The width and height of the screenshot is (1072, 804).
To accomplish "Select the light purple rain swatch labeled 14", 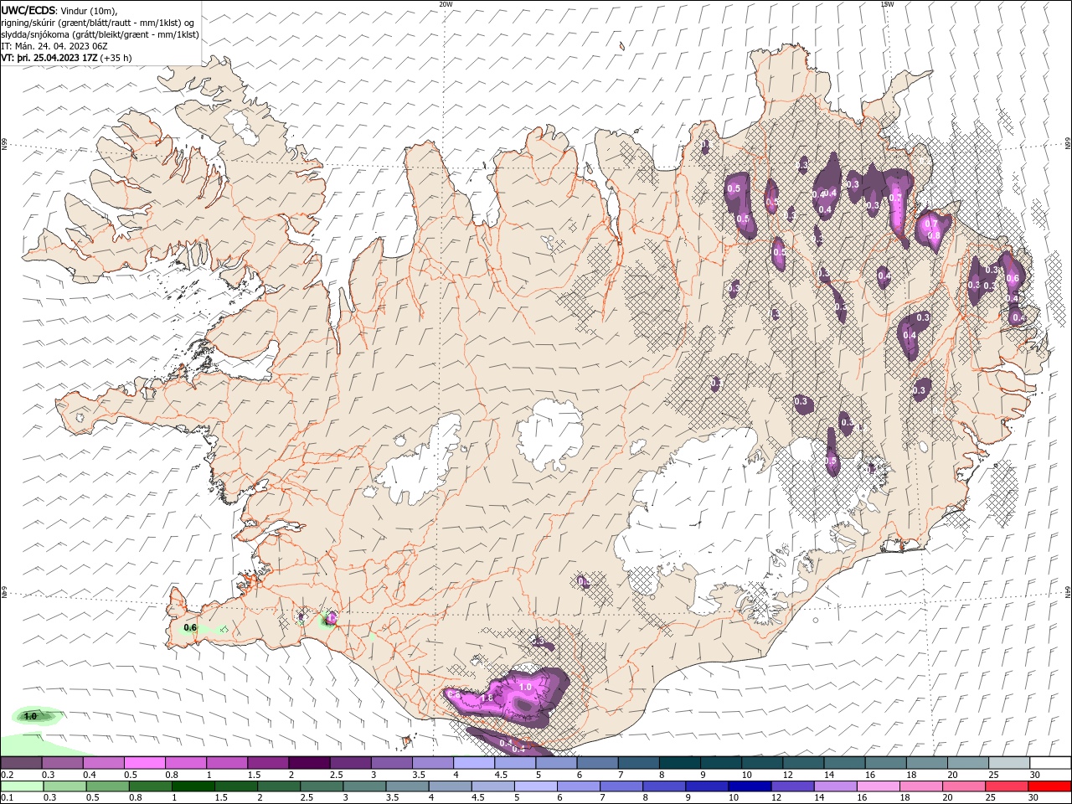I will coord(834,786).
